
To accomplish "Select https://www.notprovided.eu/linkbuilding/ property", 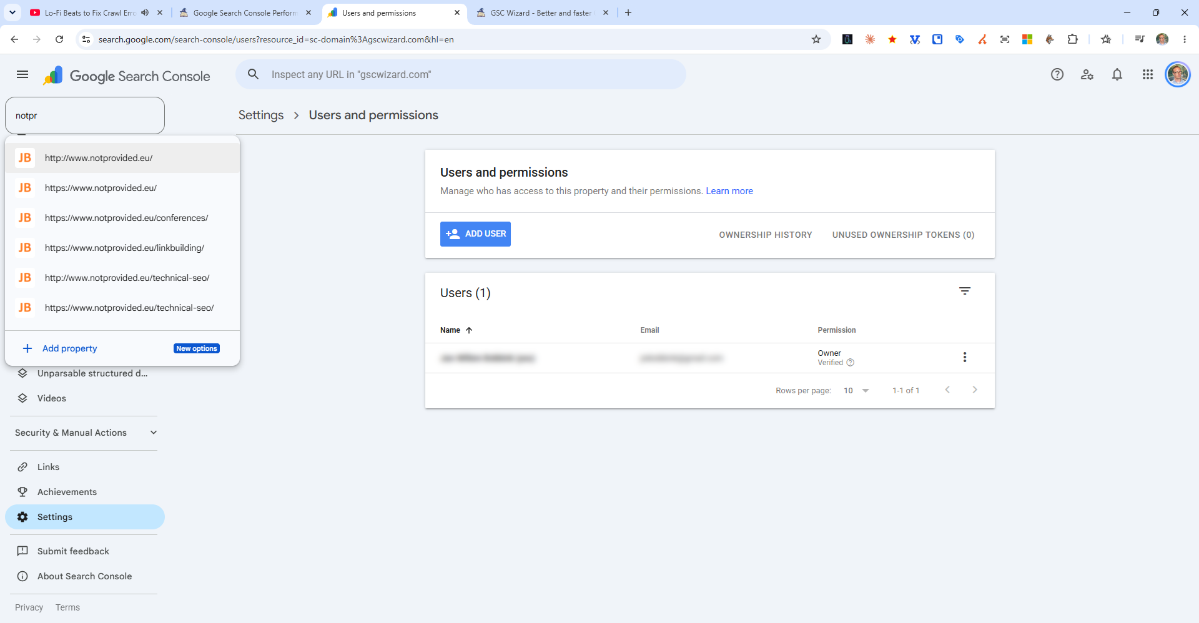I will (122, 248).
